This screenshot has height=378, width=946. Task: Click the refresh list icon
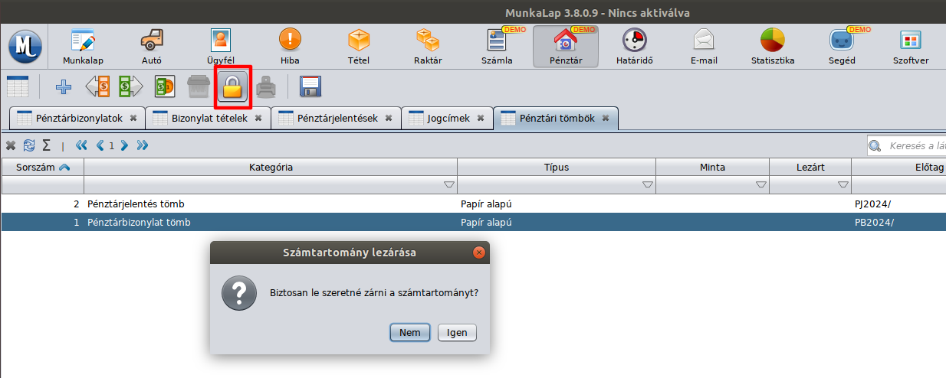point(29,145)
